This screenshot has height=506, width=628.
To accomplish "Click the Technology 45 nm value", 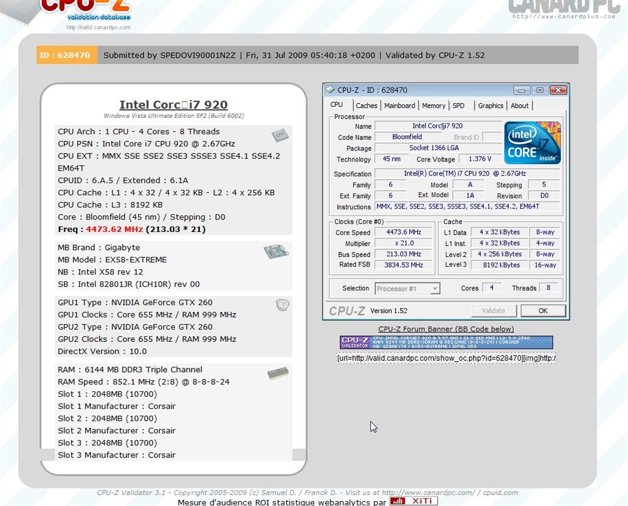I will click(x=391, y=159).
